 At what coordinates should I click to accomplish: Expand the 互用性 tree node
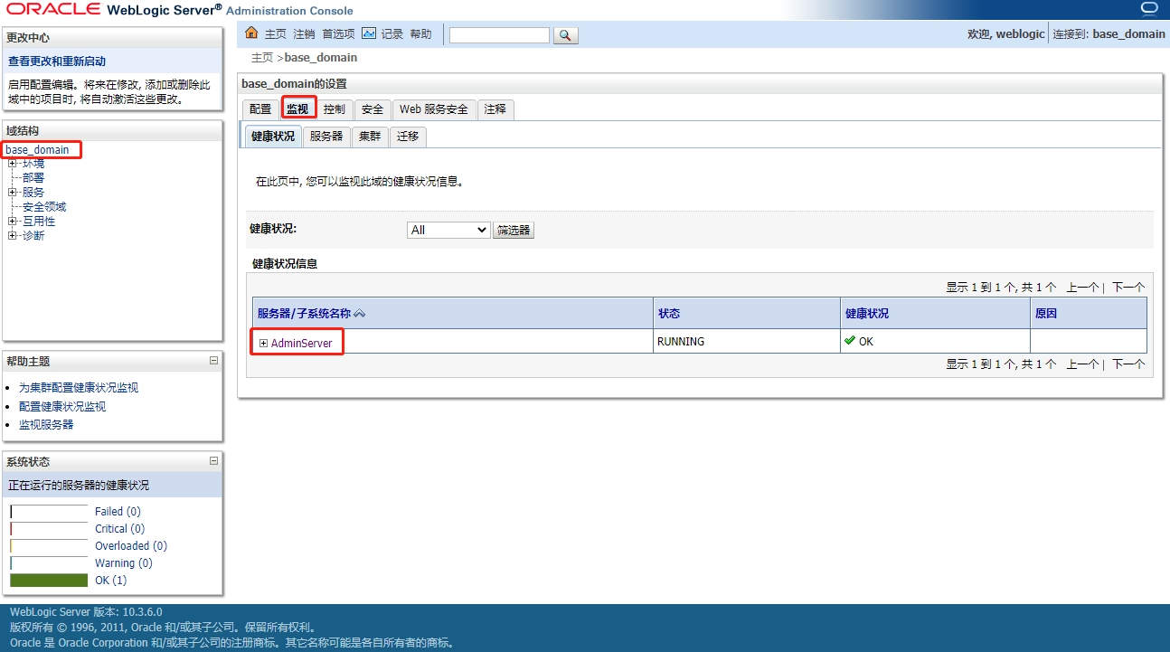click(13, 222)
